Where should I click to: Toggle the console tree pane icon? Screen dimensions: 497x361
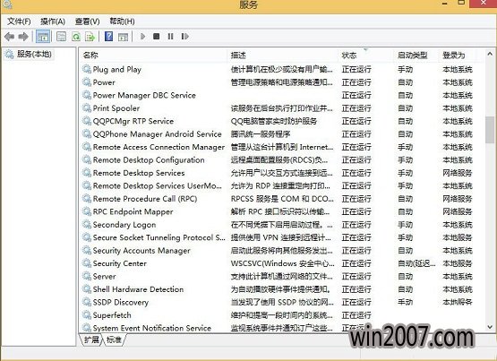[43, 37]
